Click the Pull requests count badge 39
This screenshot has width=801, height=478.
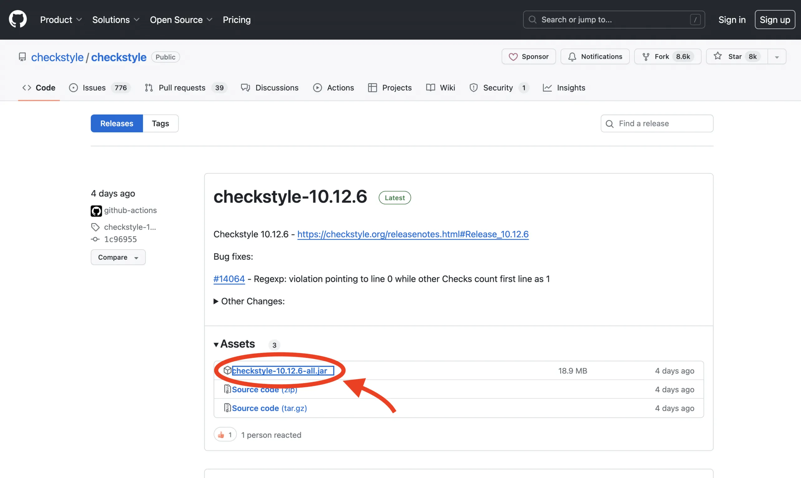219,88
